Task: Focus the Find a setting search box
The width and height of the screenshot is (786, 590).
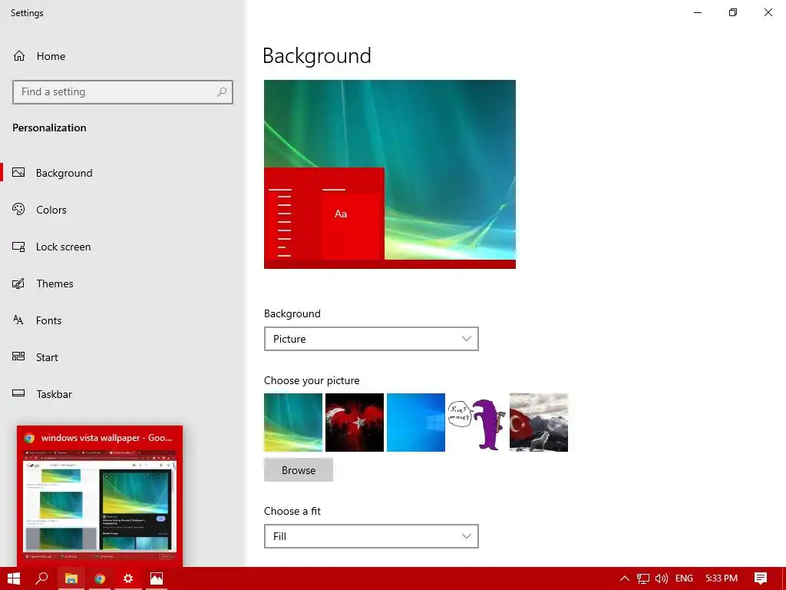Action: tap(123, 92)
